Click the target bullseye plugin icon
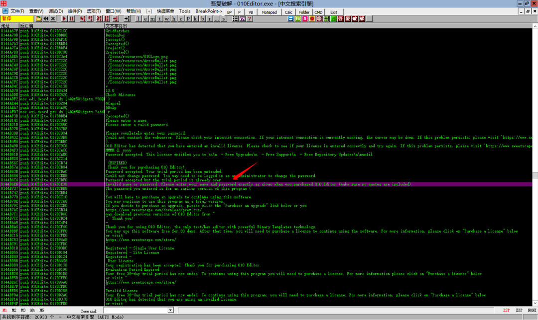This screenshot has width=538, height=320. point(319,18)
